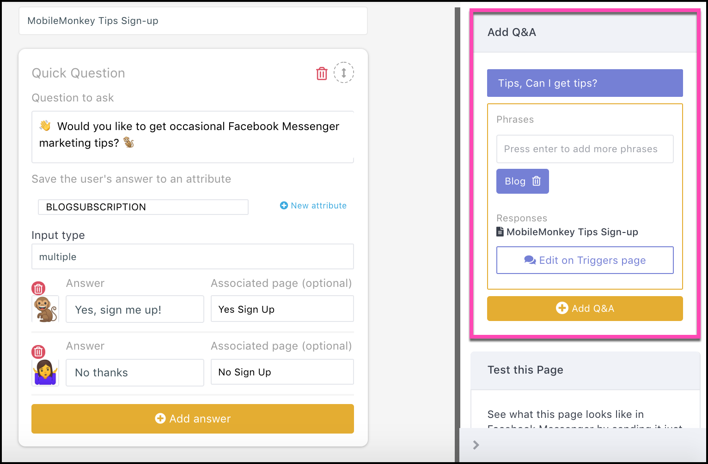Remove the Blog phrase using its trash icon
This screenshot has height=464, width=708.
[x=536, y=181]
